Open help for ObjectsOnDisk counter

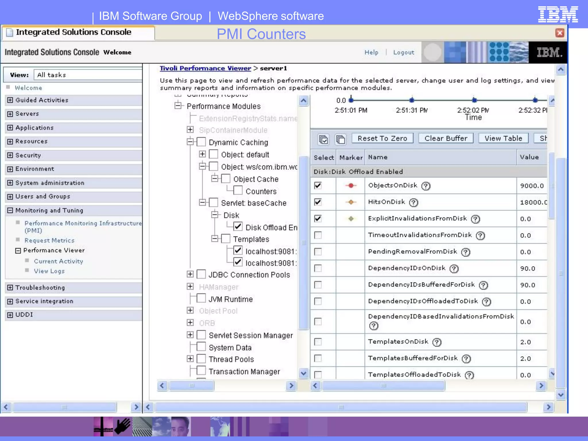(426, 186)
